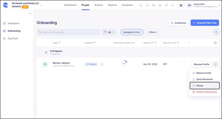Click the Customize button
222x119 pixels.
tap(179, 23)
